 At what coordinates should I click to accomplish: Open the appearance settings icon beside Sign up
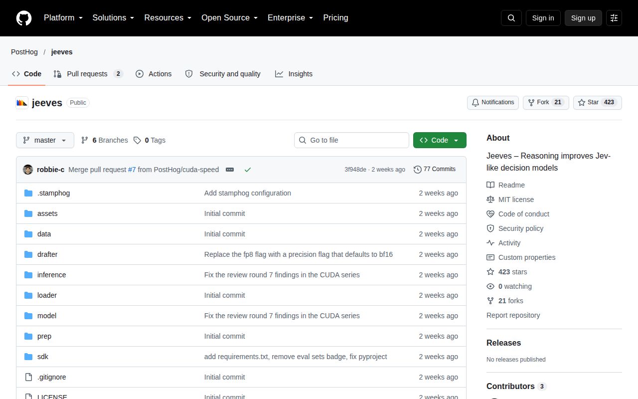pyautogui.click(x=614, y=18)
